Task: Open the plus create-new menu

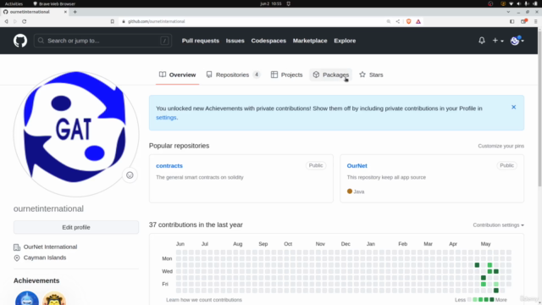Action: click(x=498, y=41)
